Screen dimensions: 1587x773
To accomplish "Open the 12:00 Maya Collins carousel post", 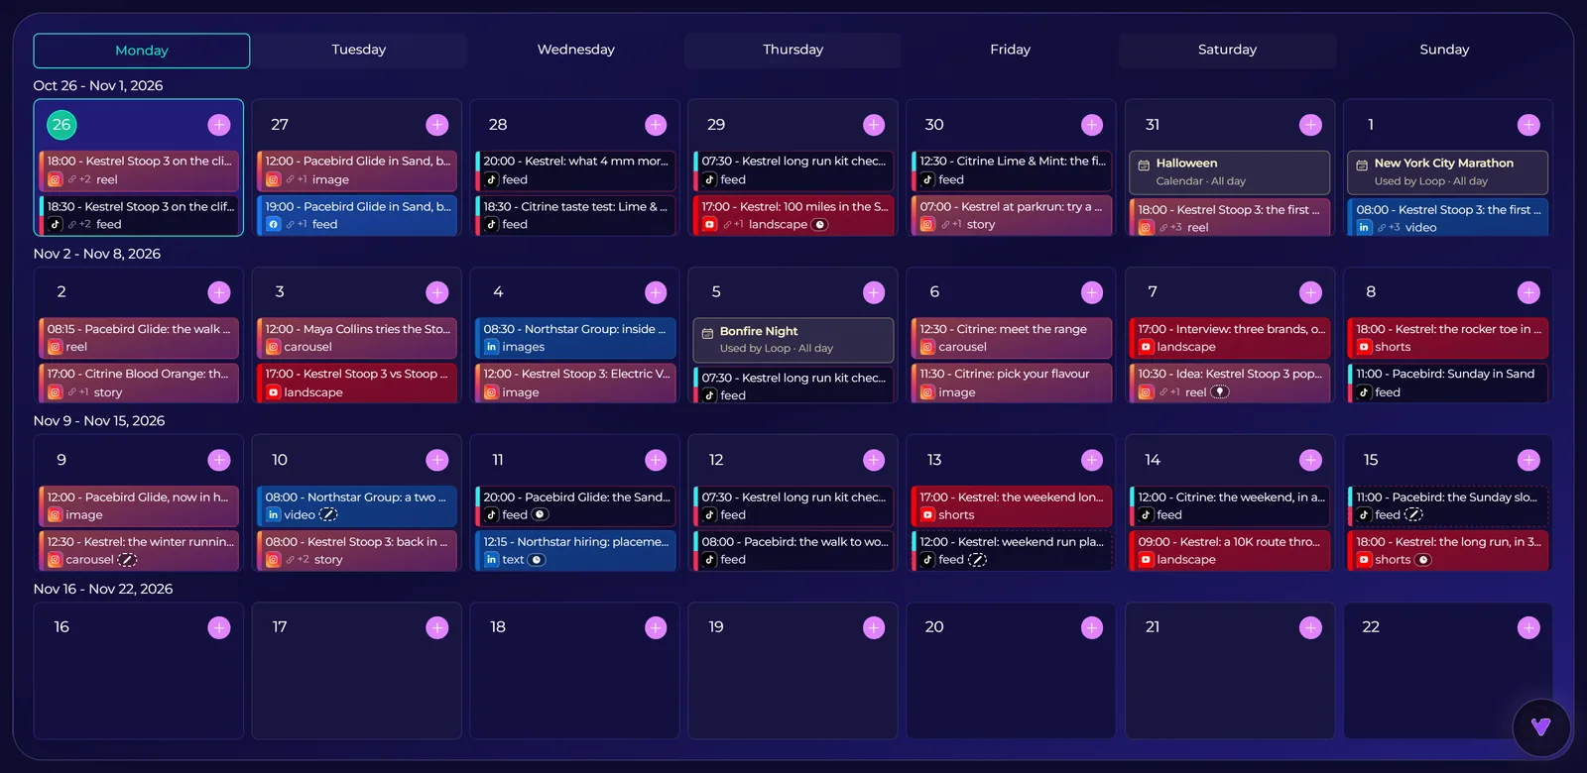I will pos(357,338).
